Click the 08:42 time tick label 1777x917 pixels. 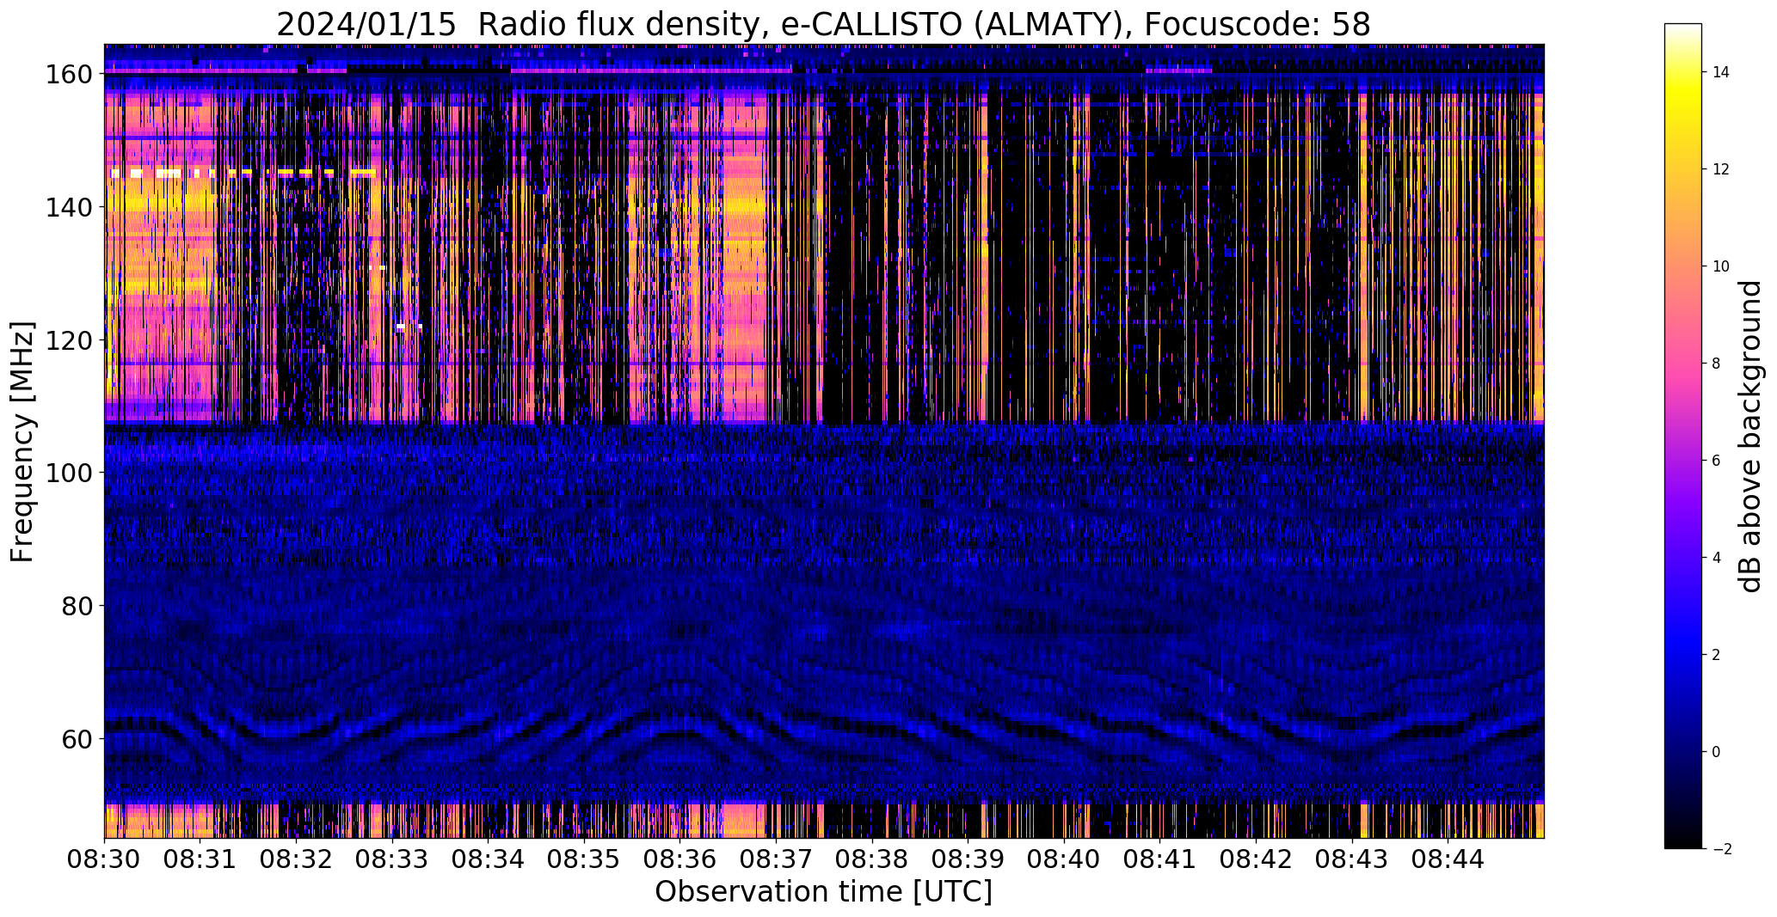click(x=1256, y=858)
